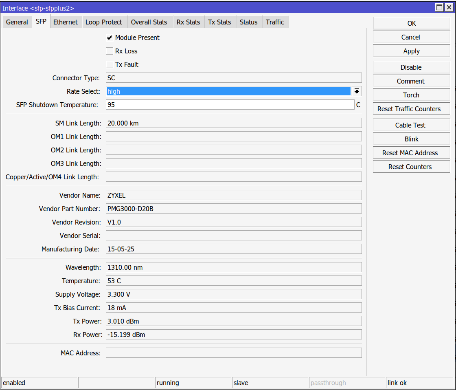Run the Cable Test
Image resolution: width=456 pixels, height=390 pixels.
pos(411,125)
